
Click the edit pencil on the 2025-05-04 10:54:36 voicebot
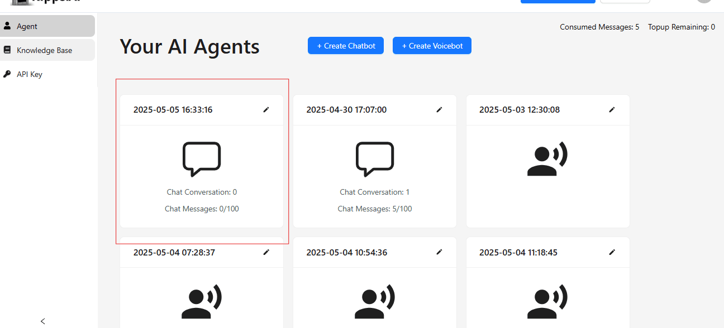439,252
